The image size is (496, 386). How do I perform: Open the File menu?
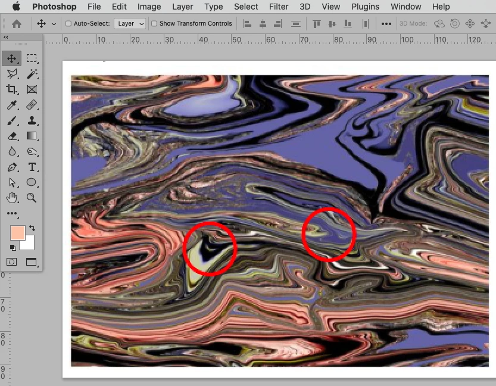(x=94, y=7)
